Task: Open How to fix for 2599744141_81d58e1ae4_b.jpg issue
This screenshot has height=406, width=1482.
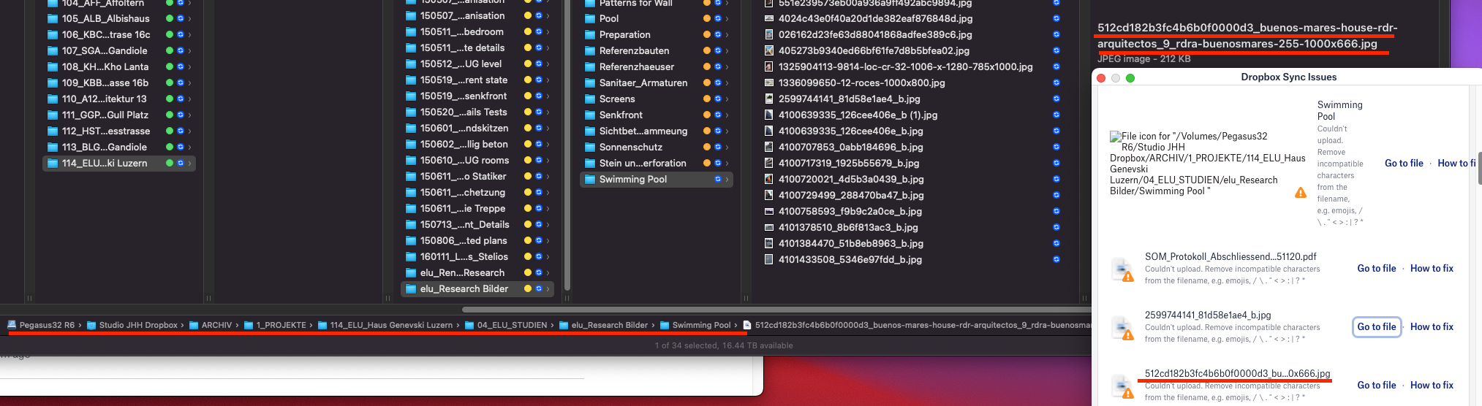Action: [x=1432, y=326]
